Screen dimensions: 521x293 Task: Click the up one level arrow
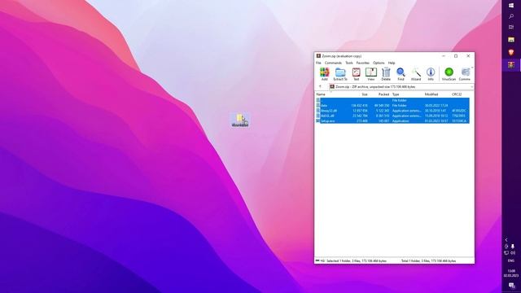coord(320,87)
